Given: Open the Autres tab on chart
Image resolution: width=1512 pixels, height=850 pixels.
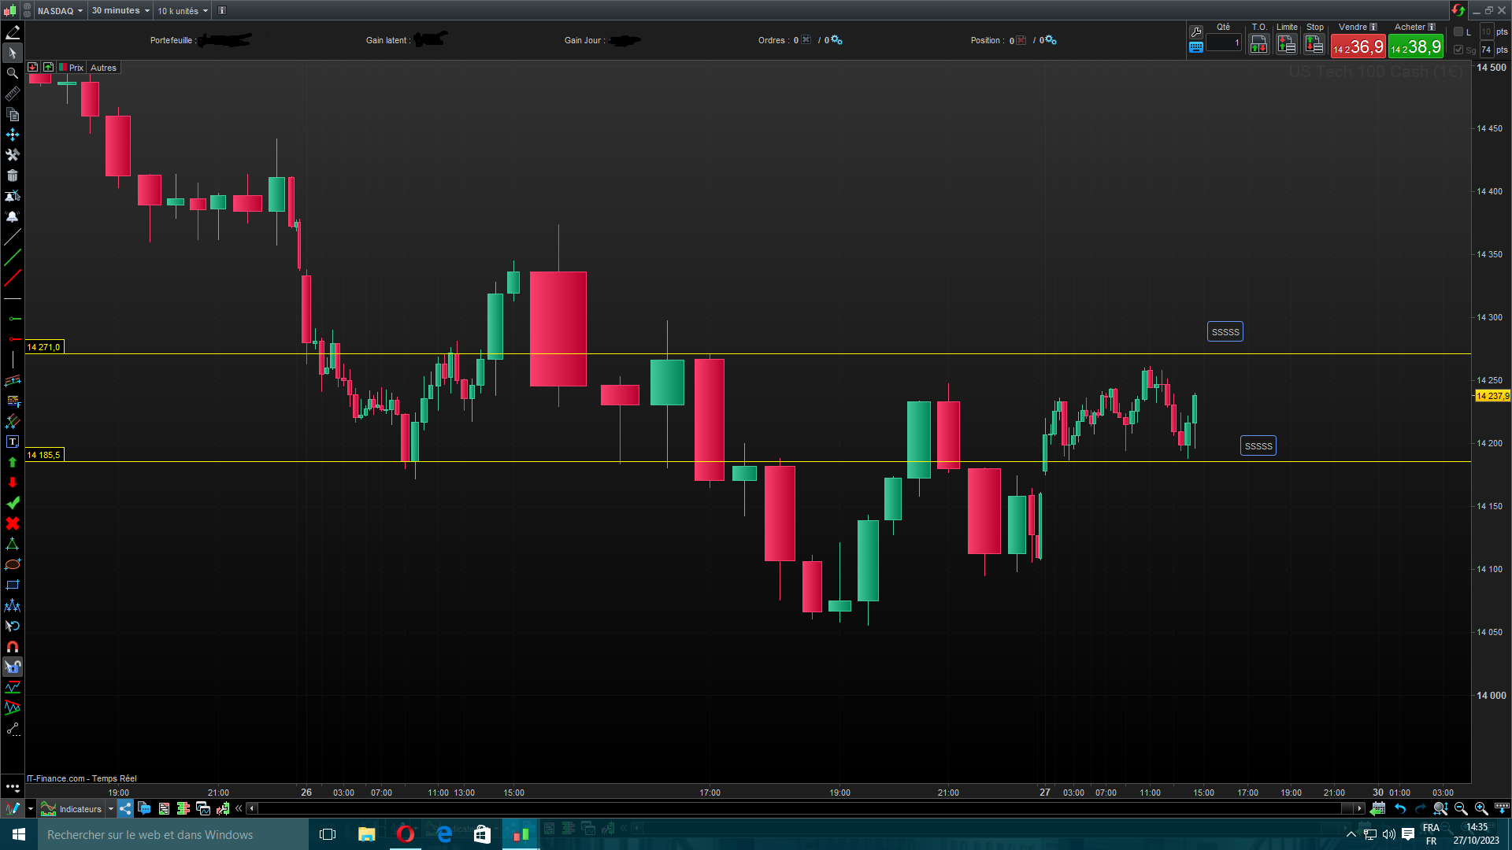Looking at the screenshot, I should coord(103,68).
